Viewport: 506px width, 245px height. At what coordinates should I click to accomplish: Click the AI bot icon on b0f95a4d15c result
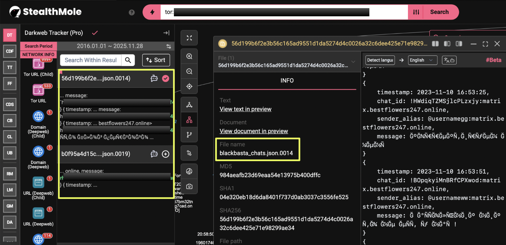click(154, 154)
